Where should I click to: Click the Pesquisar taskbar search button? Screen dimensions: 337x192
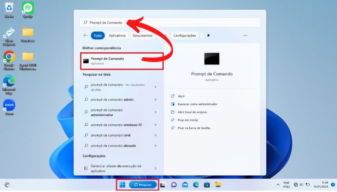pos(143,185)
